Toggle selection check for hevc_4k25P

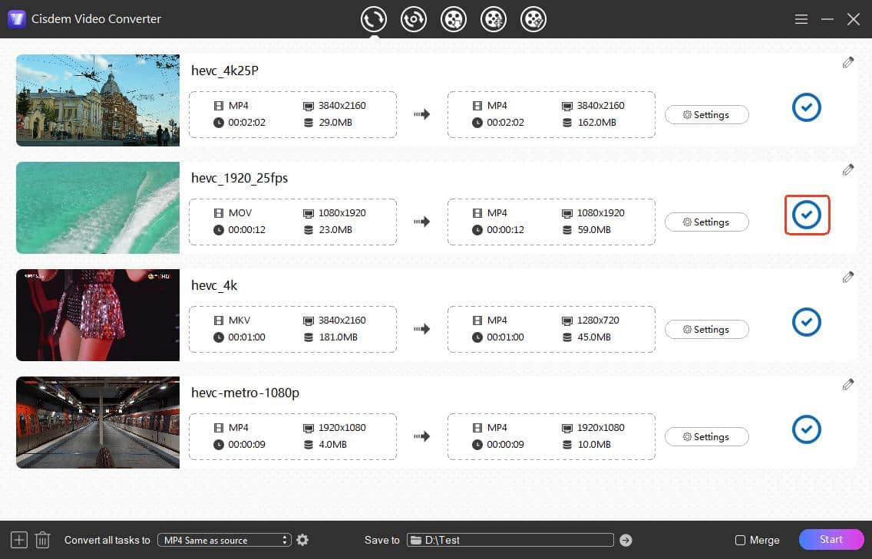[807, 107]
